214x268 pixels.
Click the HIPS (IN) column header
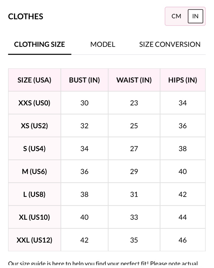coord(183,80)
